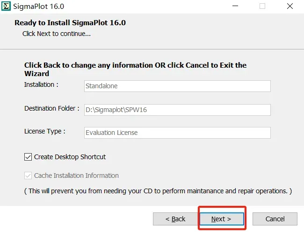The height and width of the screenshot is (232, 304).
Task: Click the 'Click Back to change any information' instruction
Action: 135,69
